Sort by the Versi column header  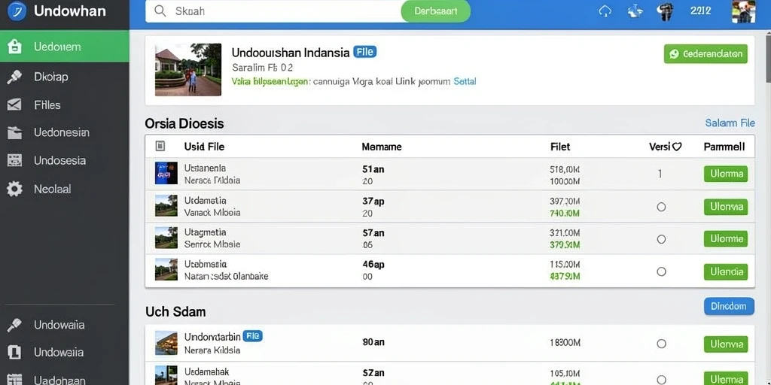(x=665, y=147)
